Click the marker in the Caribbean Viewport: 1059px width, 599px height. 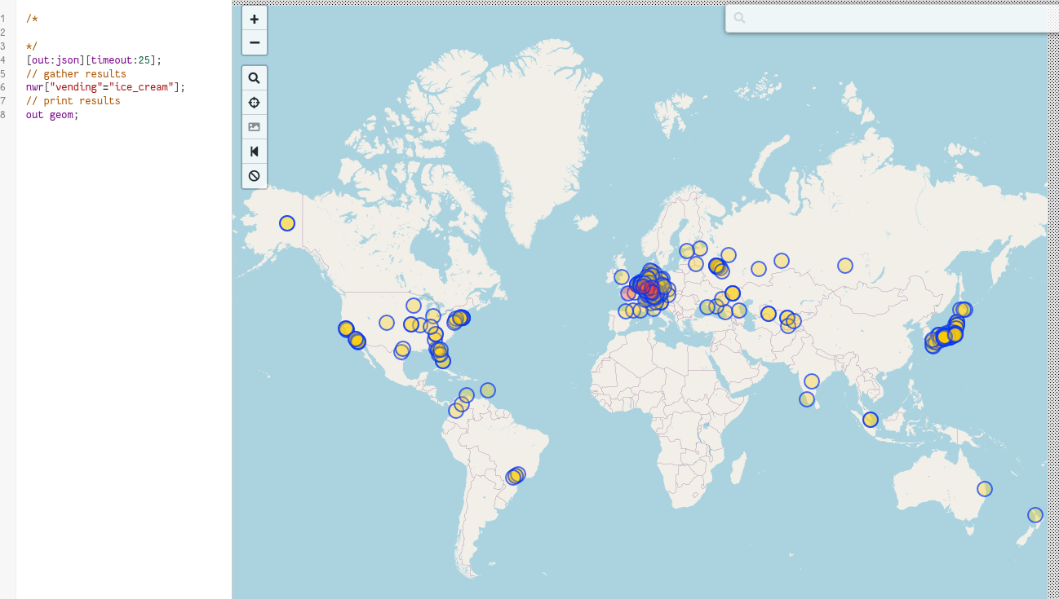click(488, 390)
